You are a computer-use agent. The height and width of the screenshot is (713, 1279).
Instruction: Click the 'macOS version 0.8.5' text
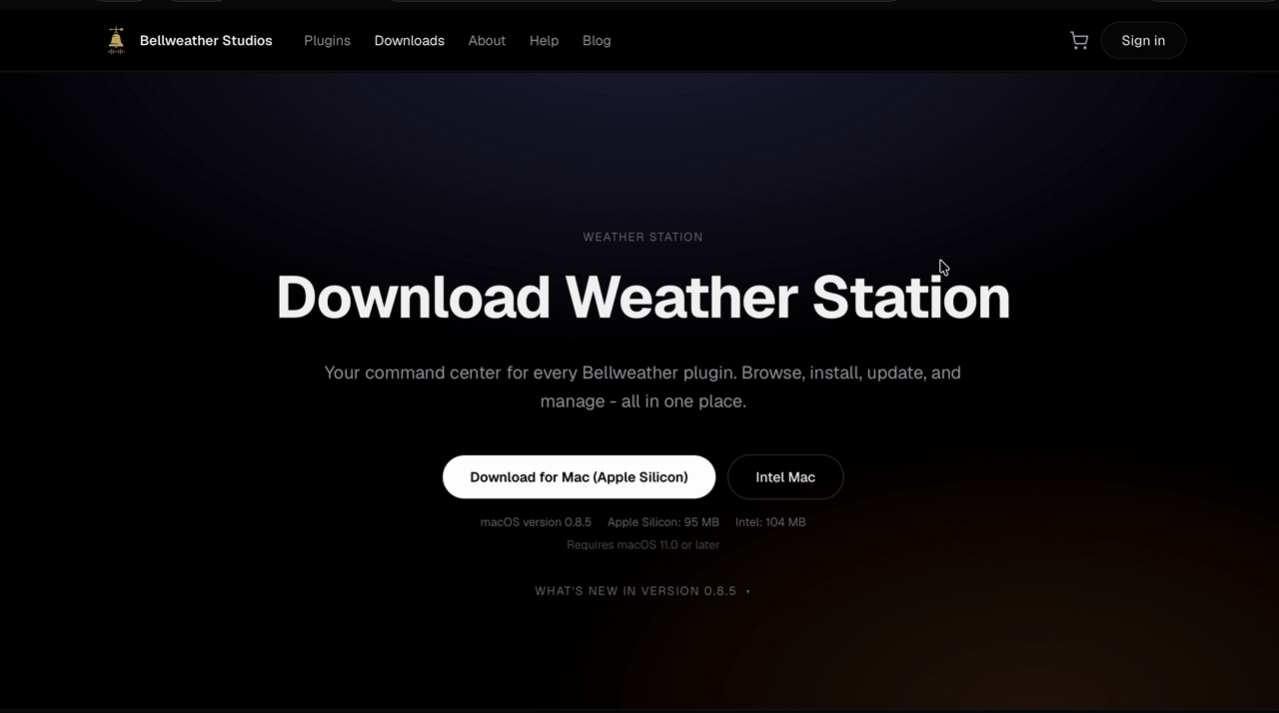(536, 522)
